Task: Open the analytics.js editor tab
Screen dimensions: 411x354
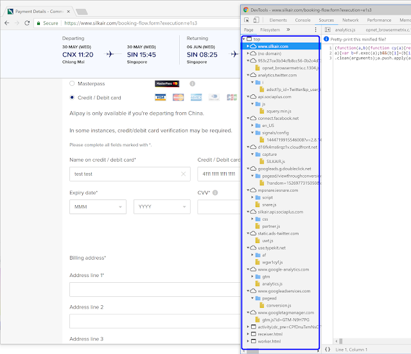Action: click(345, 30)
